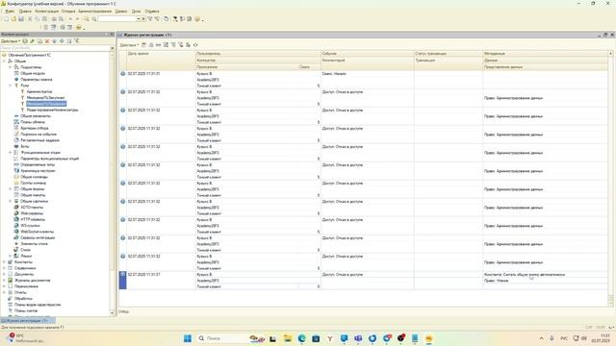Screen dimensions: 616x346
Task: Switch to Журнал регистрации window tab
Action: (28, 321)
